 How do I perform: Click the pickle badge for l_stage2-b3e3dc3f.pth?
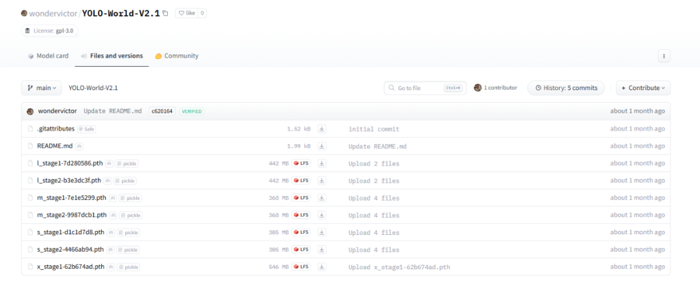(x=125, y=181)
